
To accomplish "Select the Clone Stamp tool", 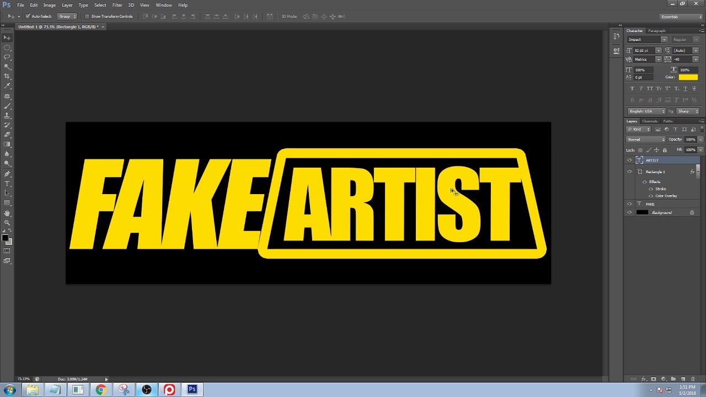I will (7, 116).
